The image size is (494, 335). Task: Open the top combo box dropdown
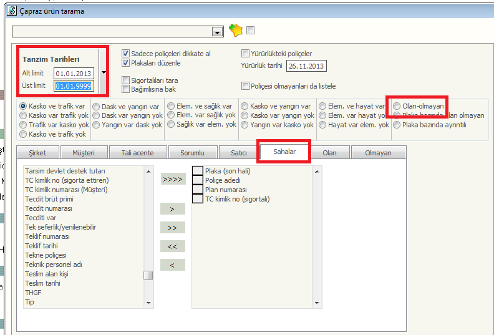pyautogui.click(x=217, y=32)
